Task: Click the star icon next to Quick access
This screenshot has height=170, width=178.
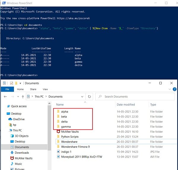Action: coord(9,106)
